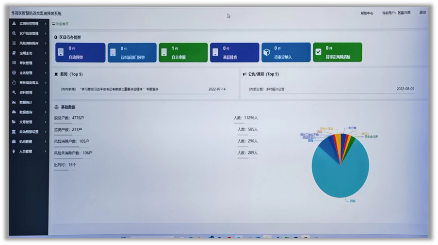
Task: Switch to the 欢迎首页 tab
Action: [61, 24]
